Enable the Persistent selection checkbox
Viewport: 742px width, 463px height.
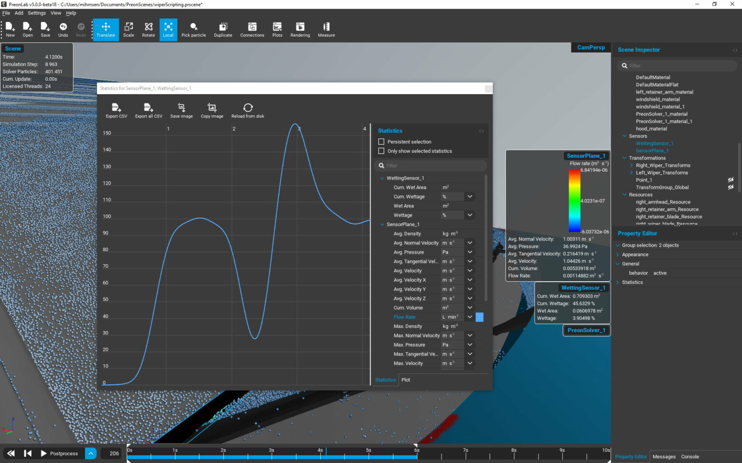pos(381,141)
